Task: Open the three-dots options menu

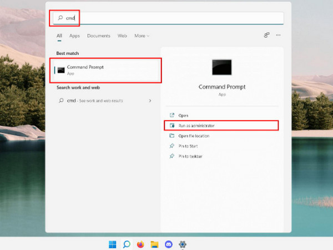Action: 278,35
